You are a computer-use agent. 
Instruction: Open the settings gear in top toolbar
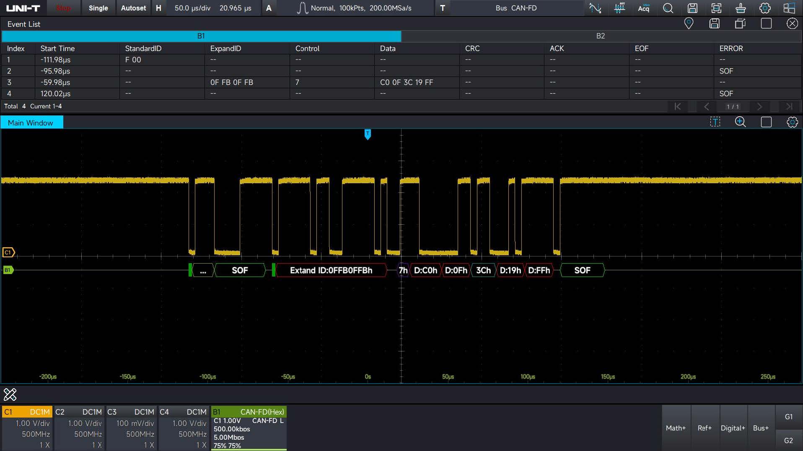pos(765,8)
